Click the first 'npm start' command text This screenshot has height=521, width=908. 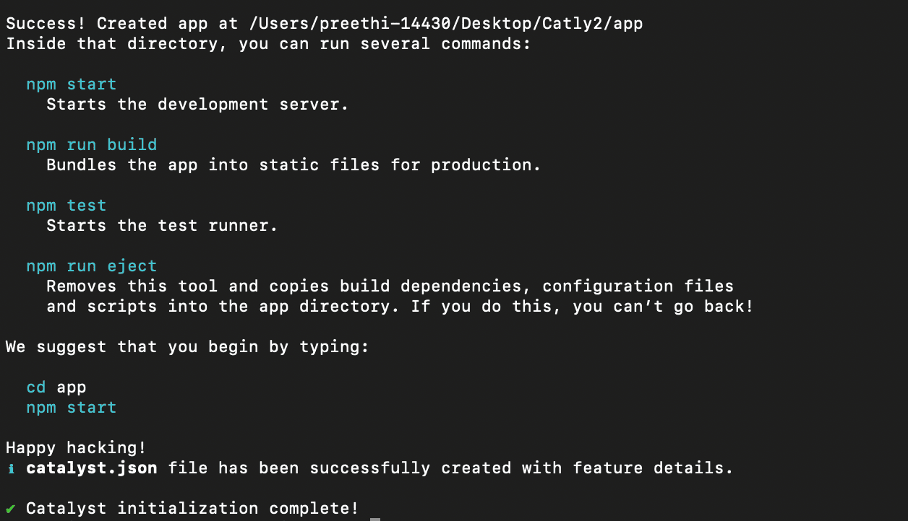click(x=71, y=84)
